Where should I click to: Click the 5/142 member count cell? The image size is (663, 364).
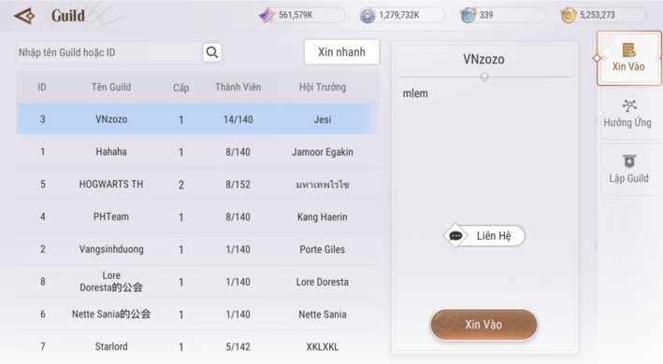pos(238,346)
